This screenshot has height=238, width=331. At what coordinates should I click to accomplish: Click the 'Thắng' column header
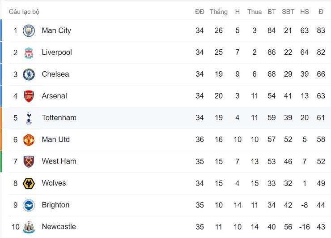click(218, 12)
